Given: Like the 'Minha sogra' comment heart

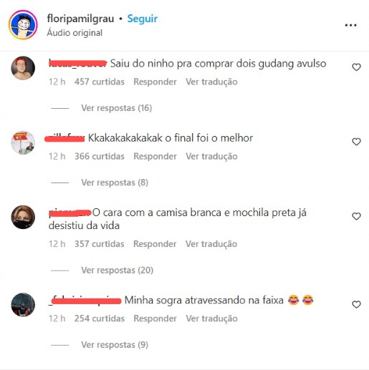Looking at the screenshot, I should [x=356, y=304].
